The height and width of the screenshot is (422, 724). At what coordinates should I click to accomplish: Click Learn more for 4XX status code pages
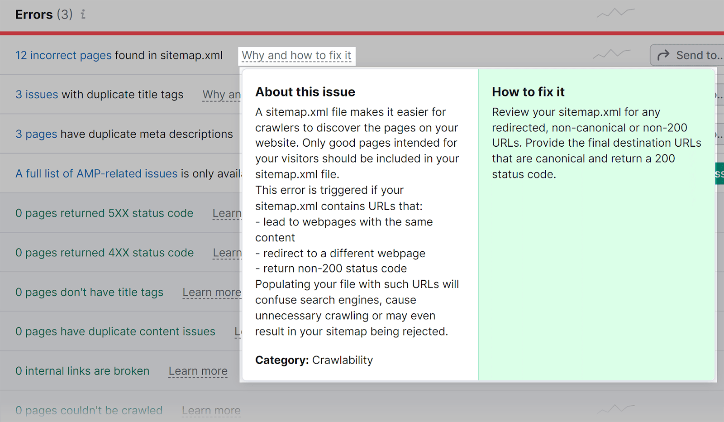point(227,253)
